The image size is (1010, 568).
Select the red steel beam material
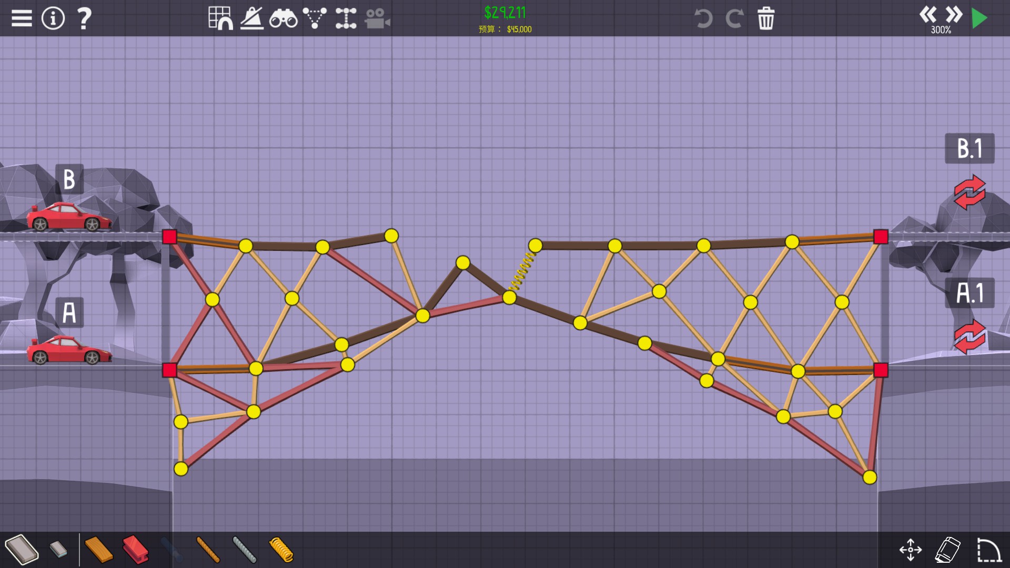click(x=136, y=550)
